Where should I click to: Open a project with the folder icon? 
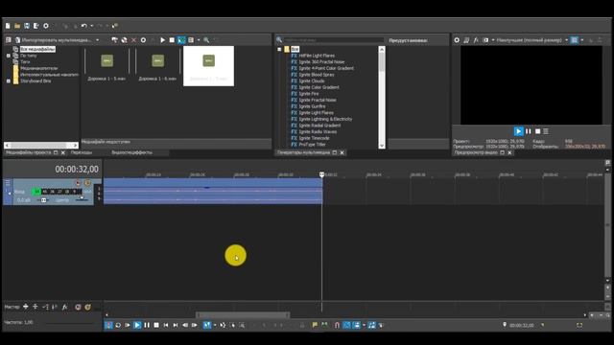click(17, 26)
